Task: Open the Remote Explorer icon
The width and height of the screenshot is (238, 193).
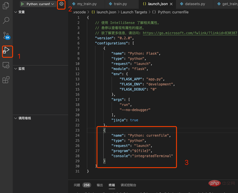Action: pyautogui.click(x=6, y=65)
